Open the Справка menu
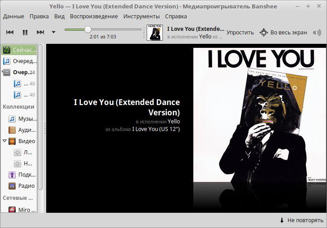 pos(176,17)
